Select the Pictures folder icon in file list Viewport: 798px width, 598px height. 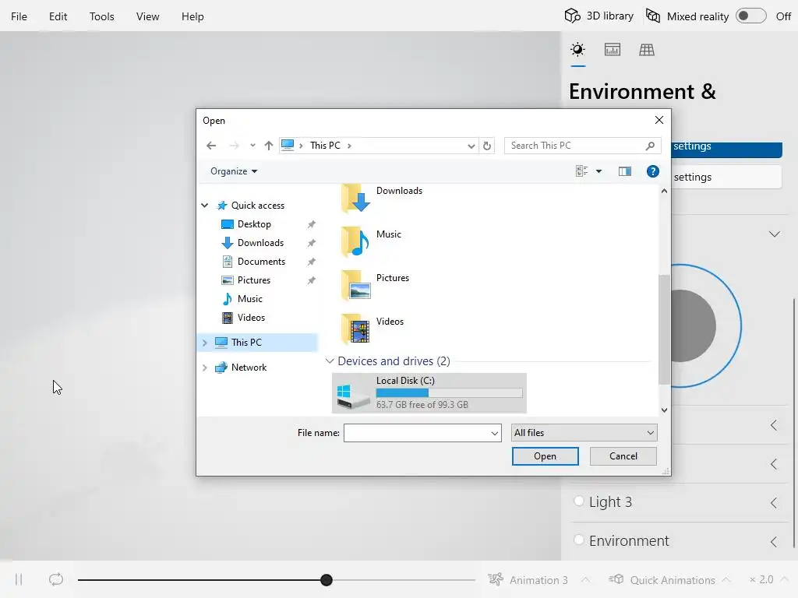pos(355,285)
